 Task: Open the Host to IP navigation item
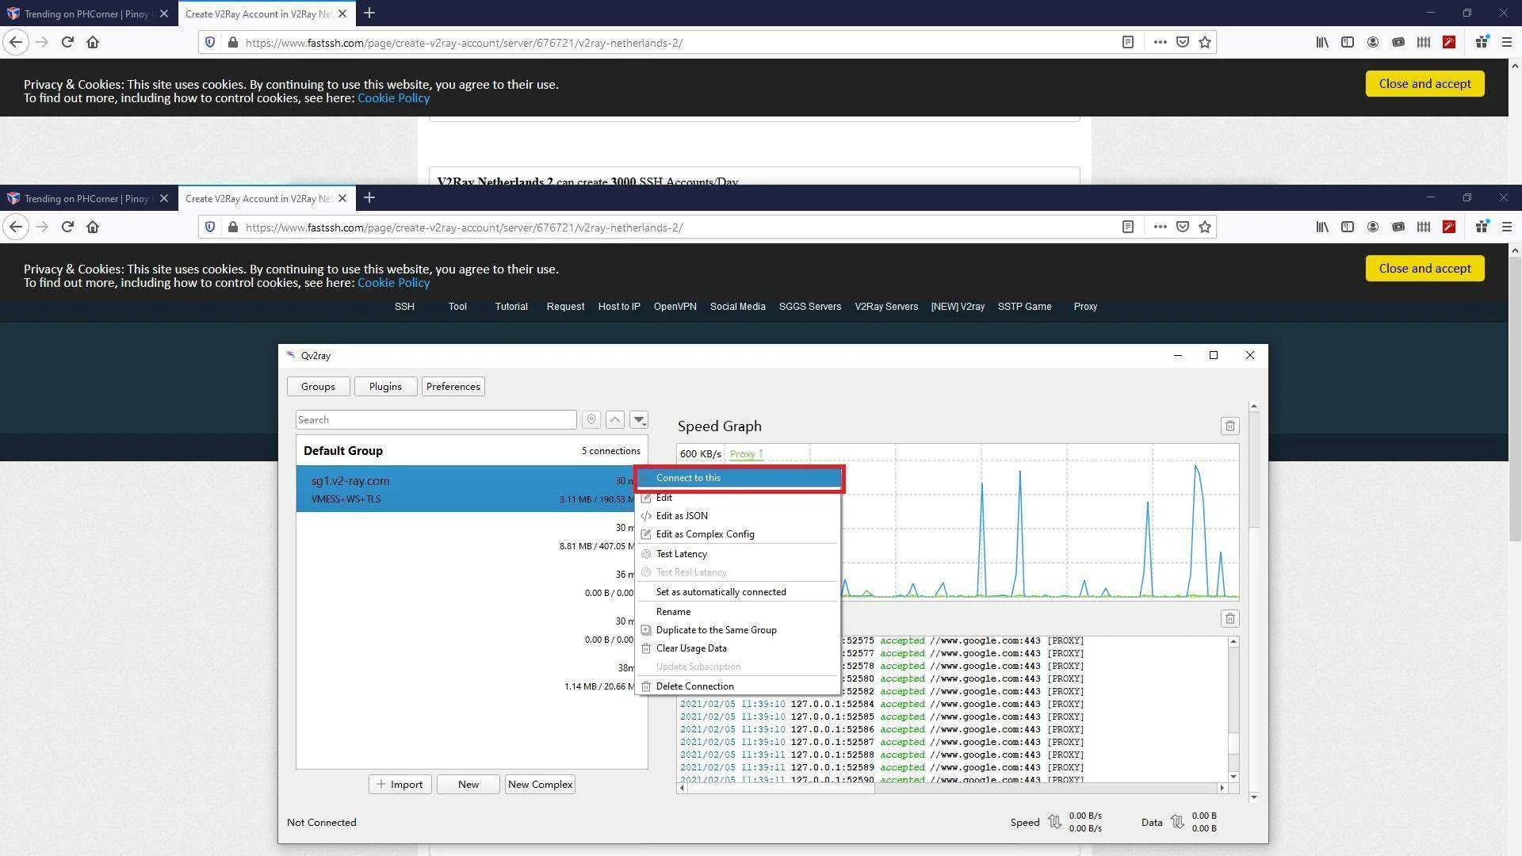click(619, 307)
